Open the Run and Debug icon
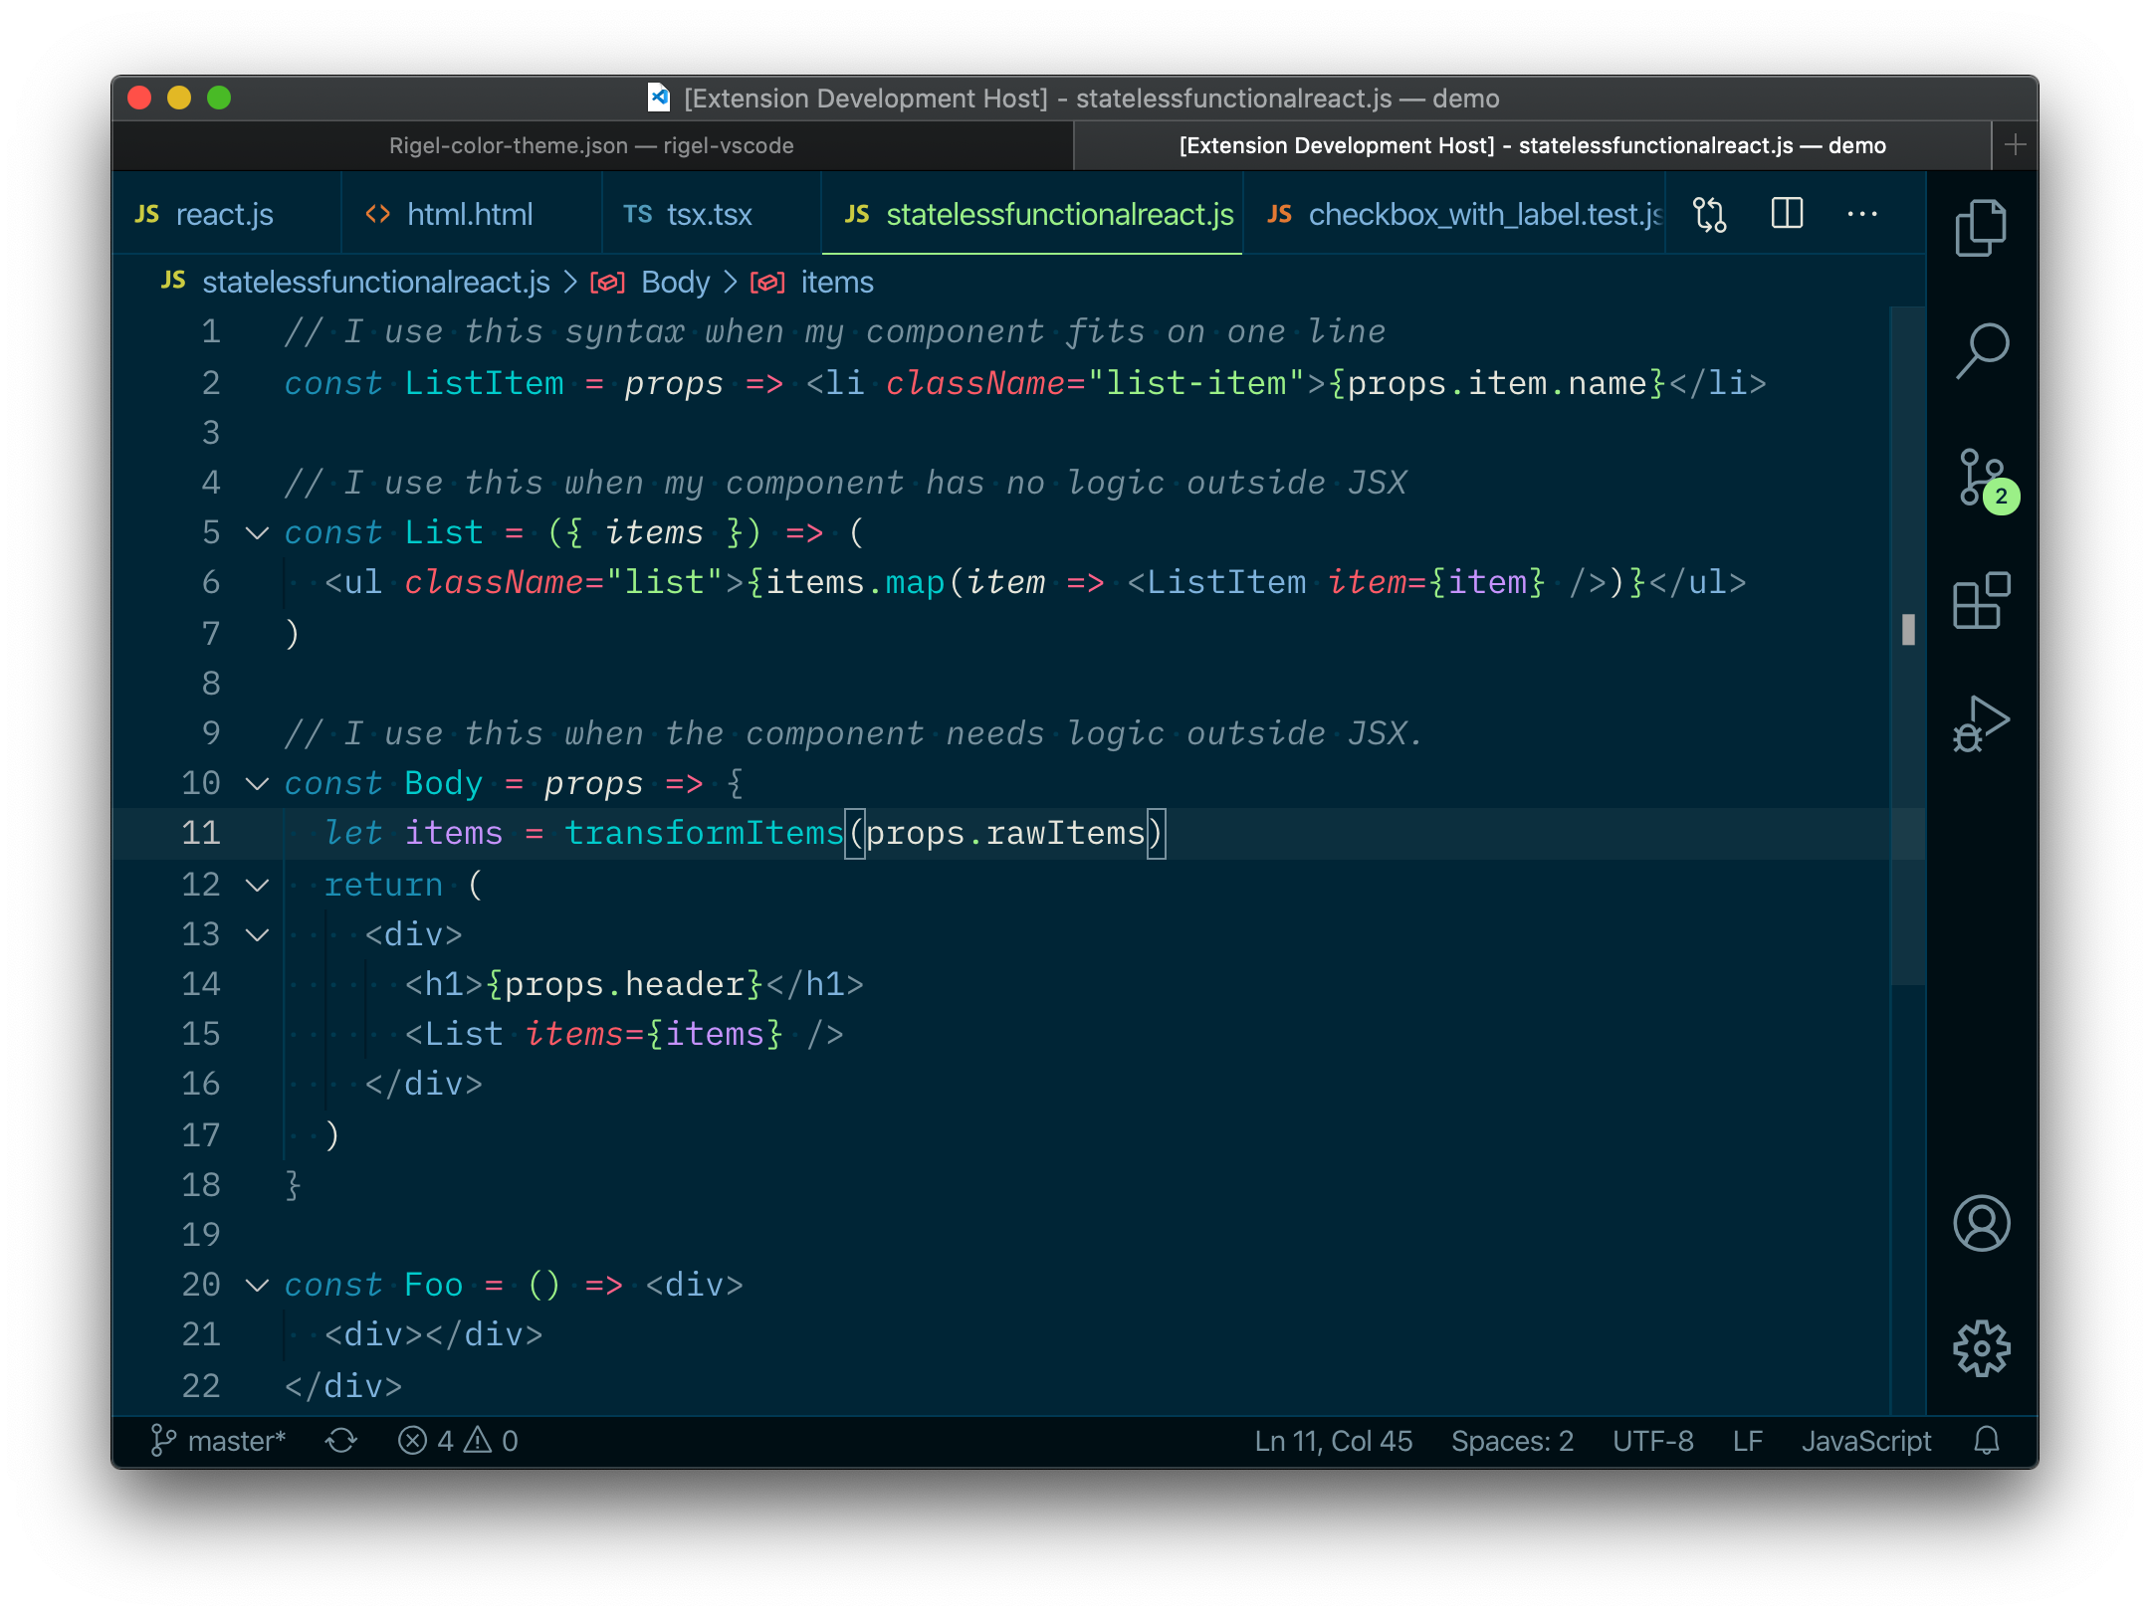Viewport: 2150px width, 1616px height. [x=1981, y=724]
